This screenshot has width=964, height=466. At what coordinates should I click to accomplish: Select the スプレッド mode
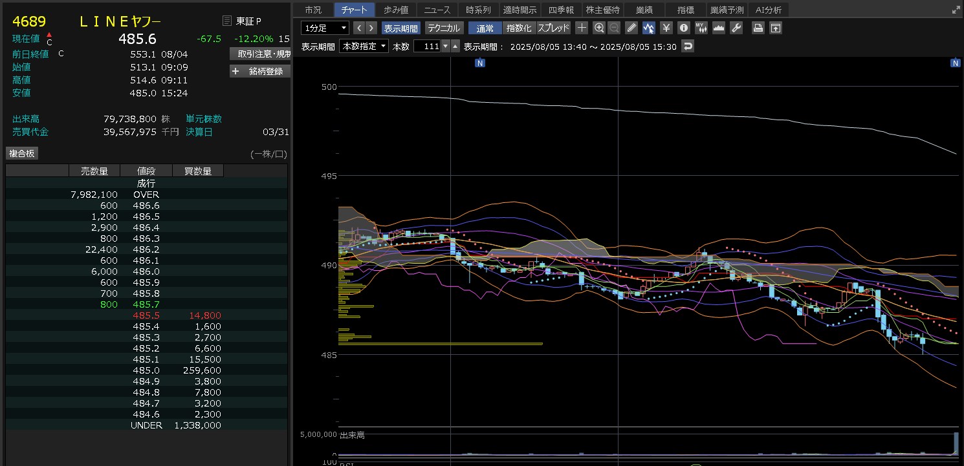[554, 28]
